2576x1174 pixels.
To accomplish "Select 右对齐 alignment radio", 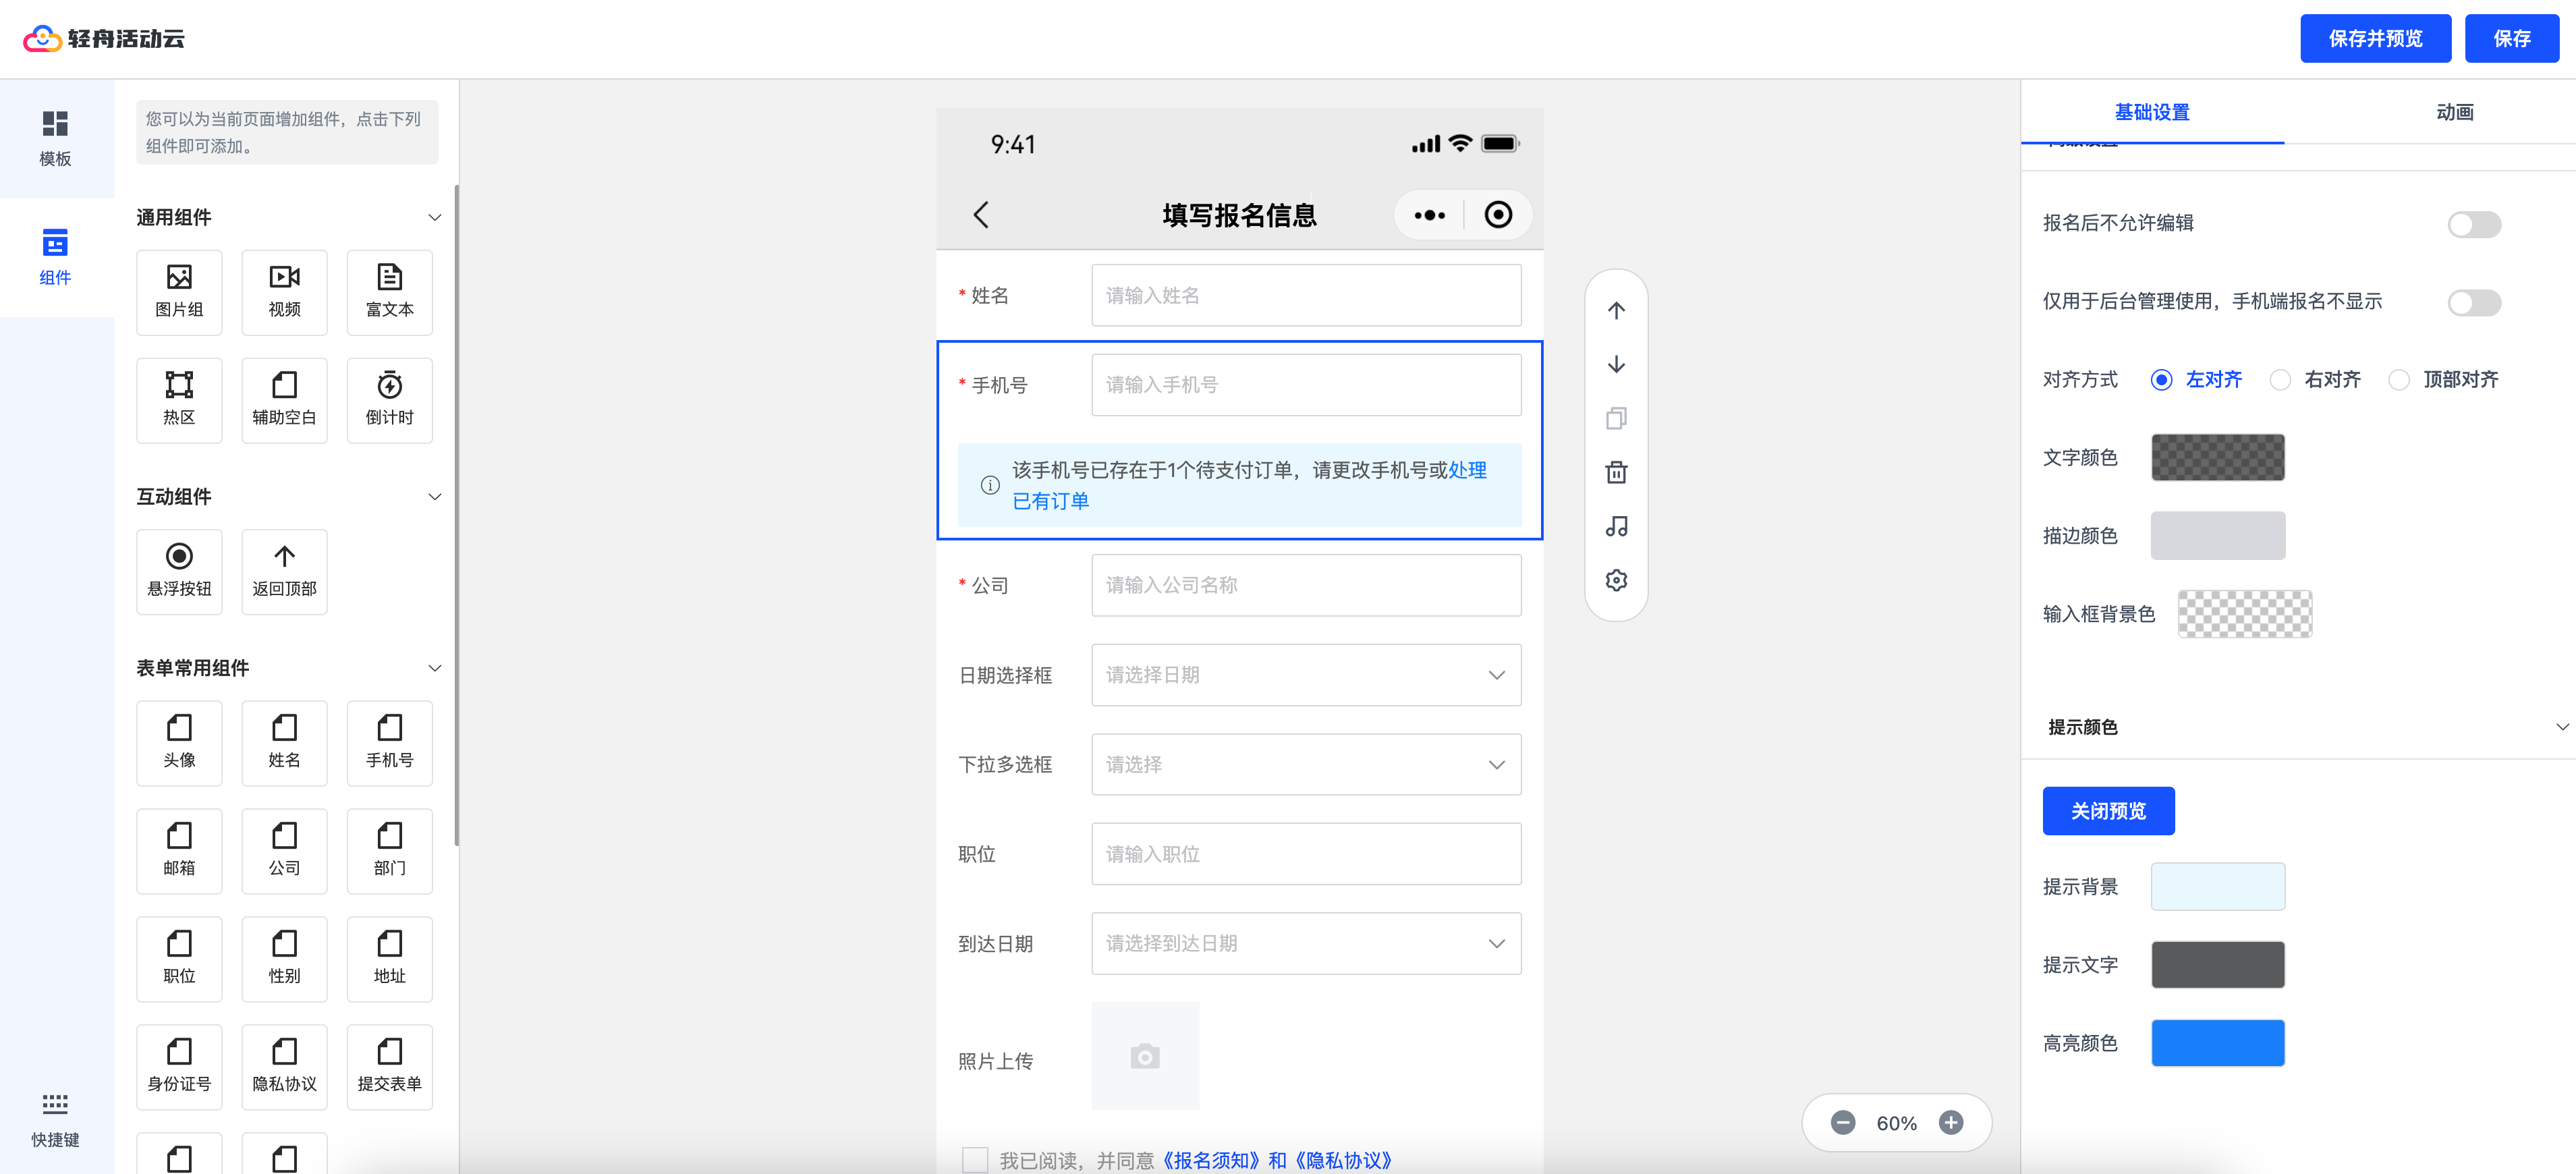I will pyautogui.click(x=2279, y=380).
